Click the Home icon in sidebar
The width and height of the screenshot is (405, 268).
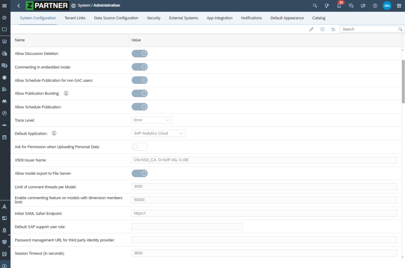(x=4, y=18)
